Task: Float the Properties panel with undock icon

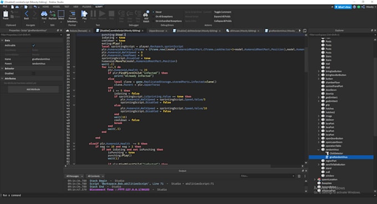Action: coord(58,30)
